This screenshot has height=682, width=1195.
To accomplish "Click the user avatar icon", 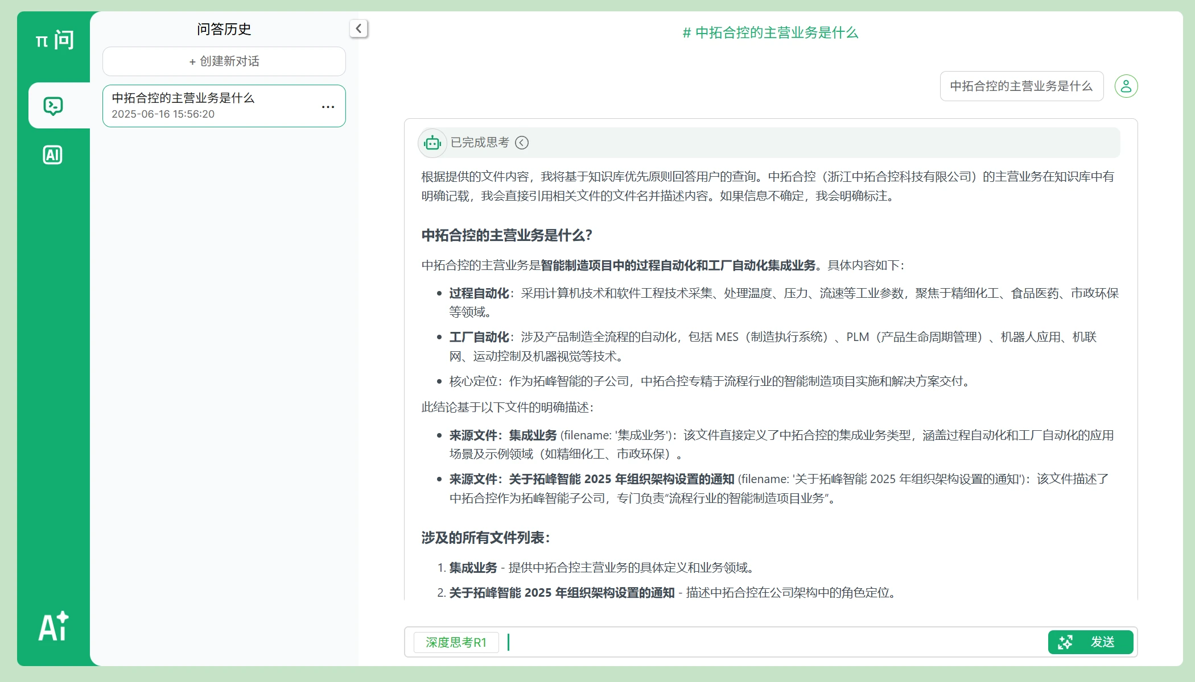I will (1126, 86).
